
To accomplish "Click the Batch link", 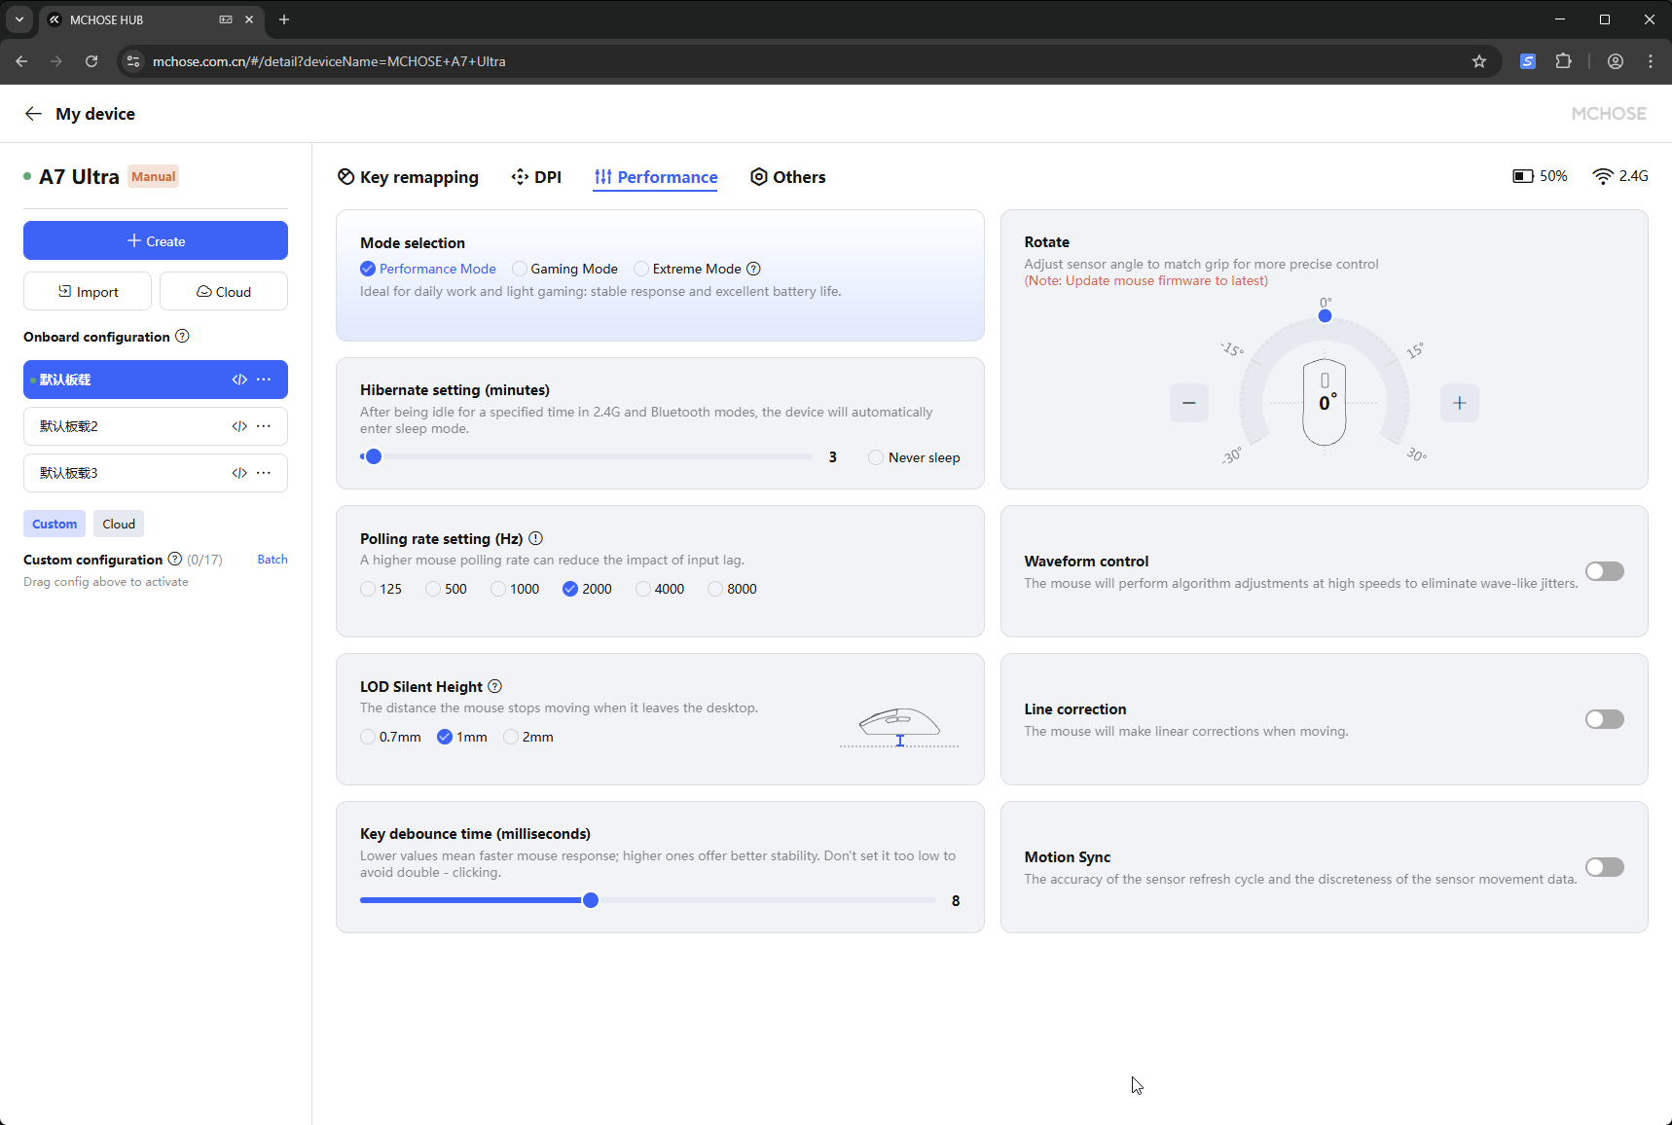I will click(x=272, y=560).
